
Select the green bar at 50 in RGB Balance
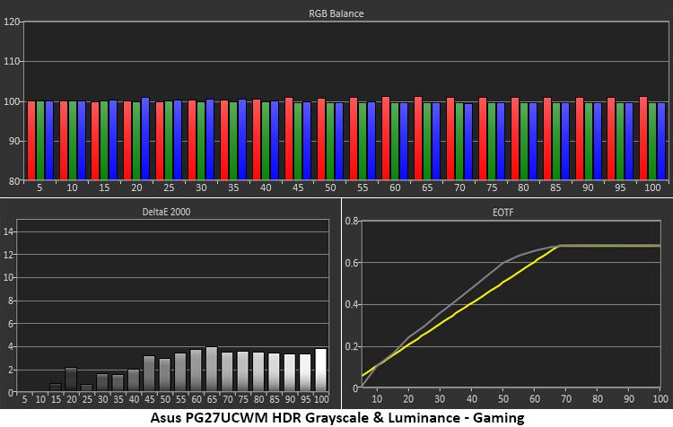pyautogui.click(x=330, y=141)
